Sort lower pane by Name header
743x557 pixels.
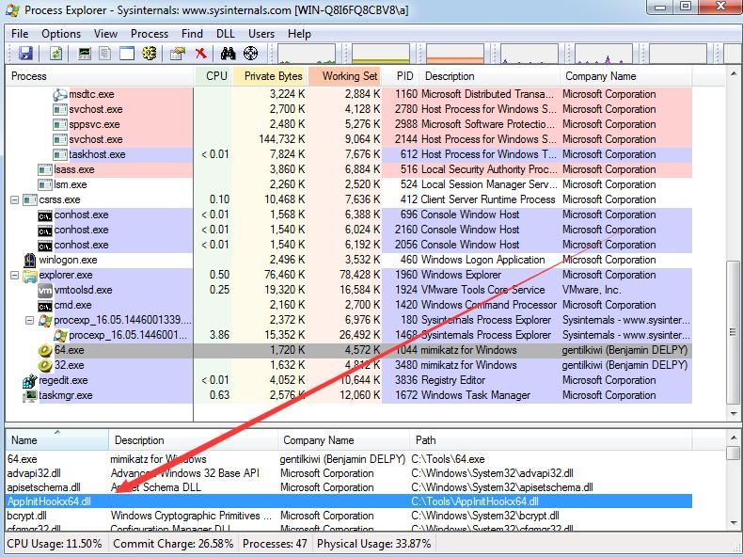coord(56,440)
